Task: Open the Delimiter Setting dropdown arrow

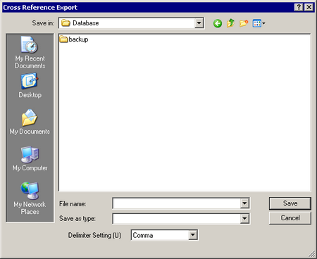Action: pyautogui.click(x=193, y=235)
